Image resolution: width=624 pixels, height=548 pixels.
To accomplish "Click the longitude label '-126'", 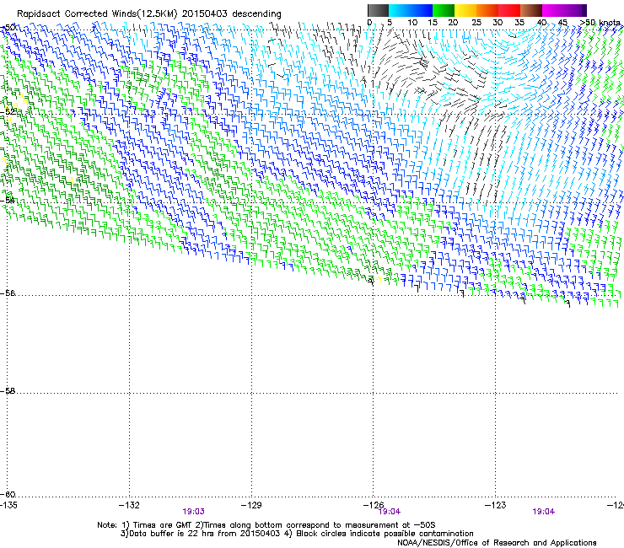I will [x=374, y=505].
